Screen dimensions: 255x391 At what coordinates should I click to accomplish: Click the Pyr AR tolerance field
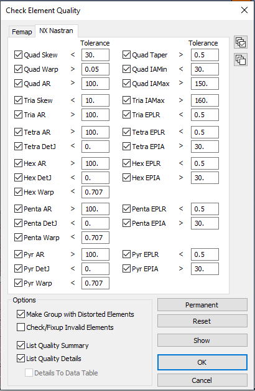[x=95, y=254]
